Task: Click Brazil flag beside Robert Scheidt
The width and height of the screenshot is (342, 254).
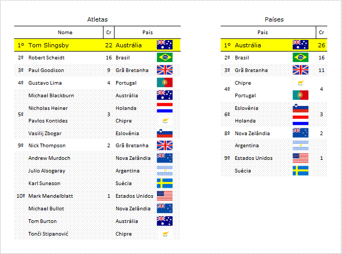Action: tap(164, 57)
